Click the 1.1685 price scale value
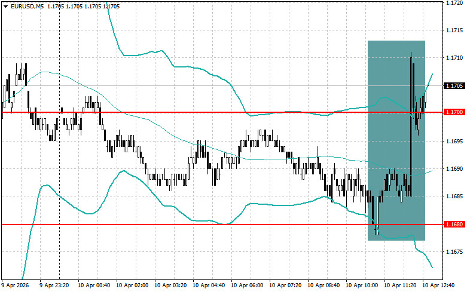The width and height of the screenshot is (467, 292). pyautogui.click(x=454, y=196)
